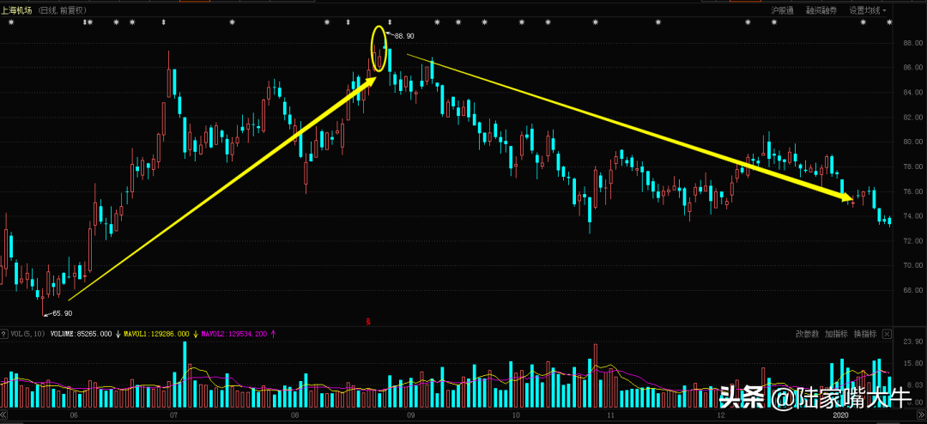Click the red S marker below the chart
This screenshot has width=927, height=424.
click(x=367, y=322)
